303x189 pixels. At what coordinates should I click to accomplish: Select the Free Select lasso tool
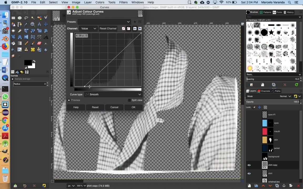coord(26,18)
